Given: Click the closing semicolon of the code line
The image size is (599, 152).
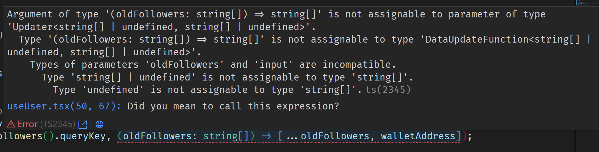Looking at the screenshot, I should pos(470,136).
